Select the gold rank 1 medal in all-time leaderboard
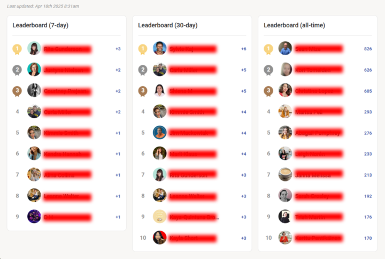 point(268,49)
